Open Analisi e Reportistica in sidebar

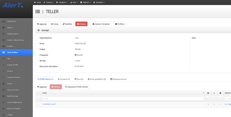pyautogui.click(x=16, y=40)
